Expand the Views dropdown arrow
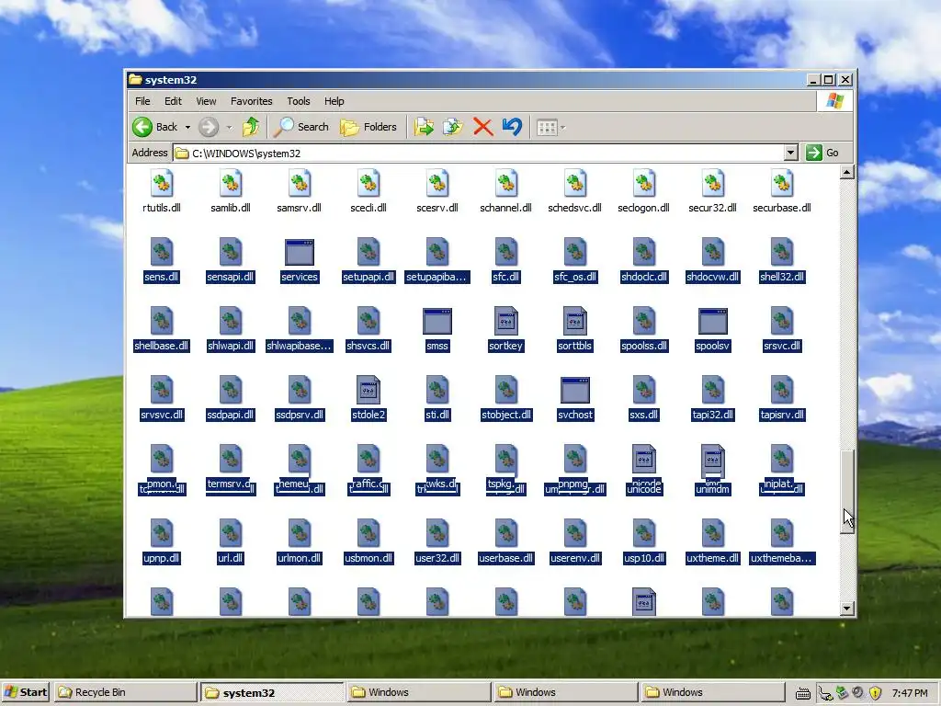 (x=562, y=127)
